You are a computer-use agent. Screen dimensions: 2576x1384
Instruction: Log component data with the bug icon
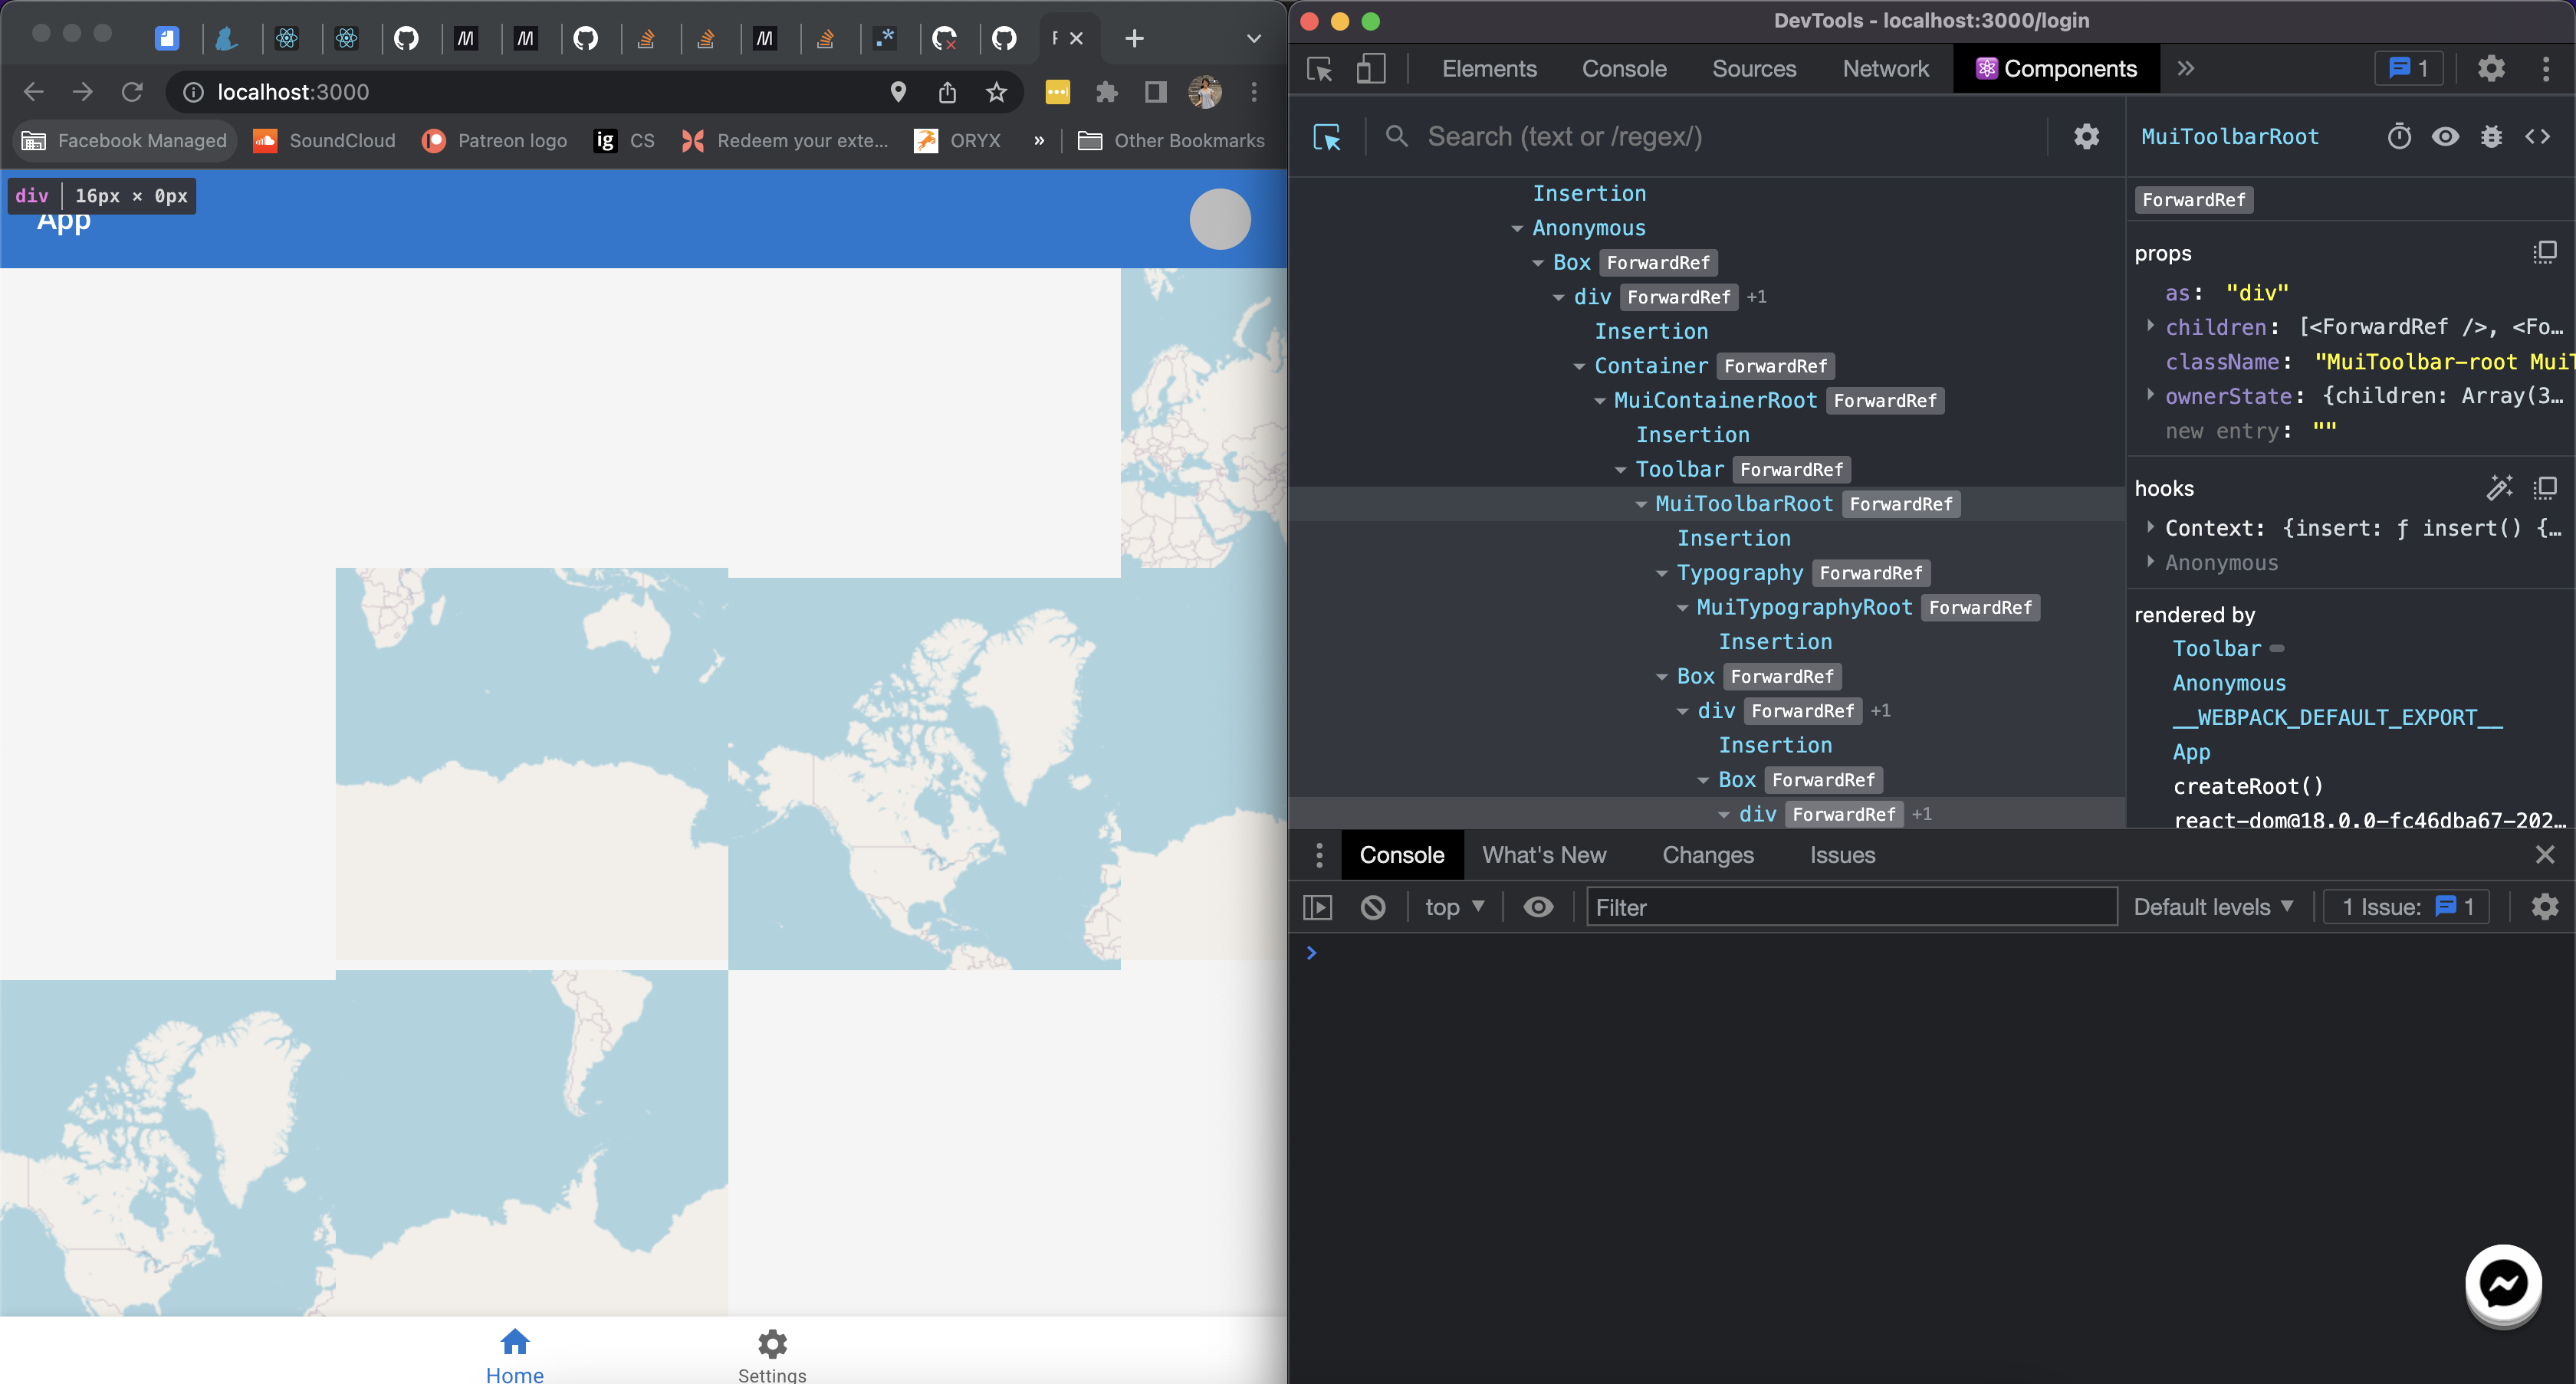2491,137
